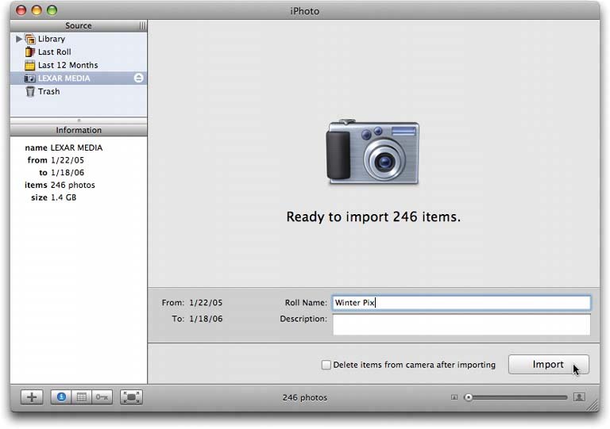This screenshot has height=429, width=610.
Task: Click the Roll Name text field
Action: (x=461, y=303)
